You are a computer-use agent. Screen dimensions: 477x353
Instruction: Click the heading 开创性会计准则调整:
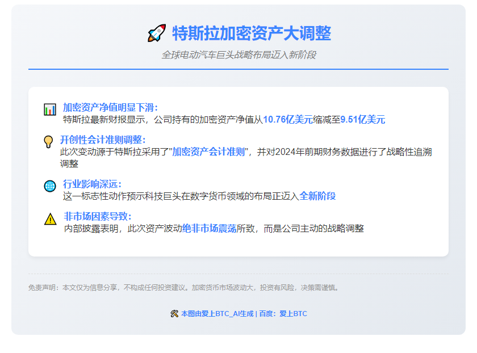point(103,140)
